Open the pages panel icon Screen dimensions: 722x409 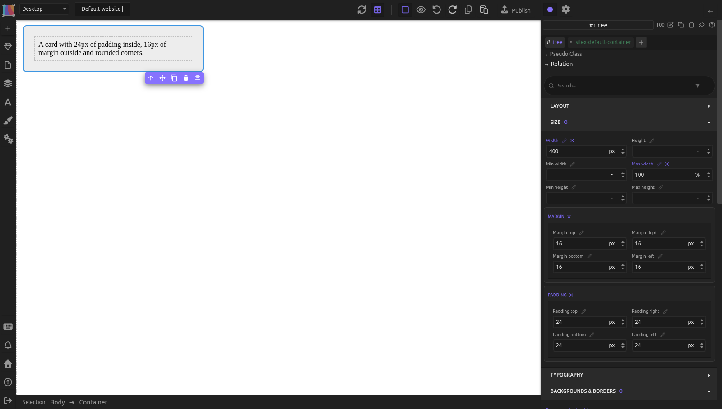pos(8,65)
